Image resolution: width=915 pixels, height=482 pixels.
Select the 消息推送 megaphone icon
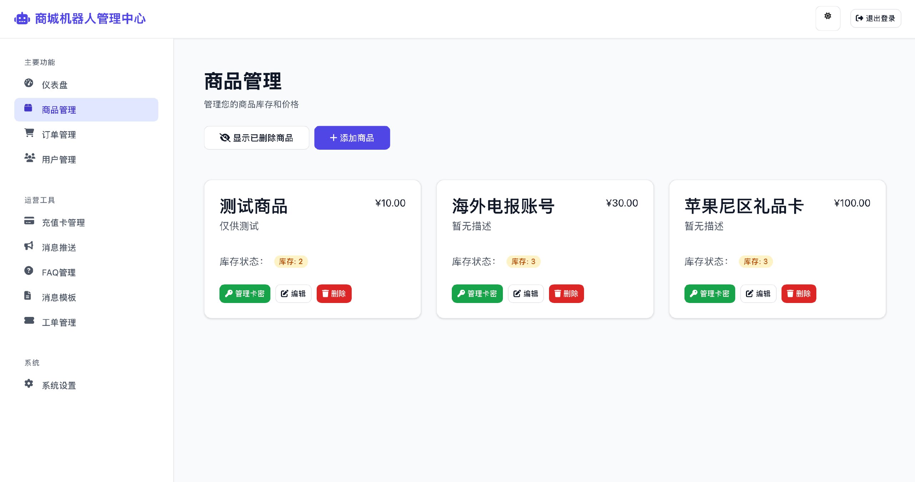coord(29,247)
